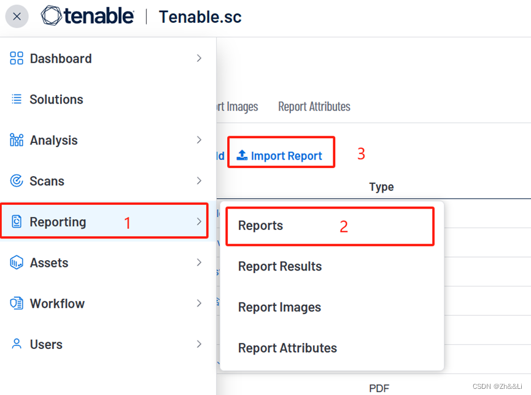531x395 pixels.
Task: Close the navigation menu with the X
Action: tap(17, 17)
